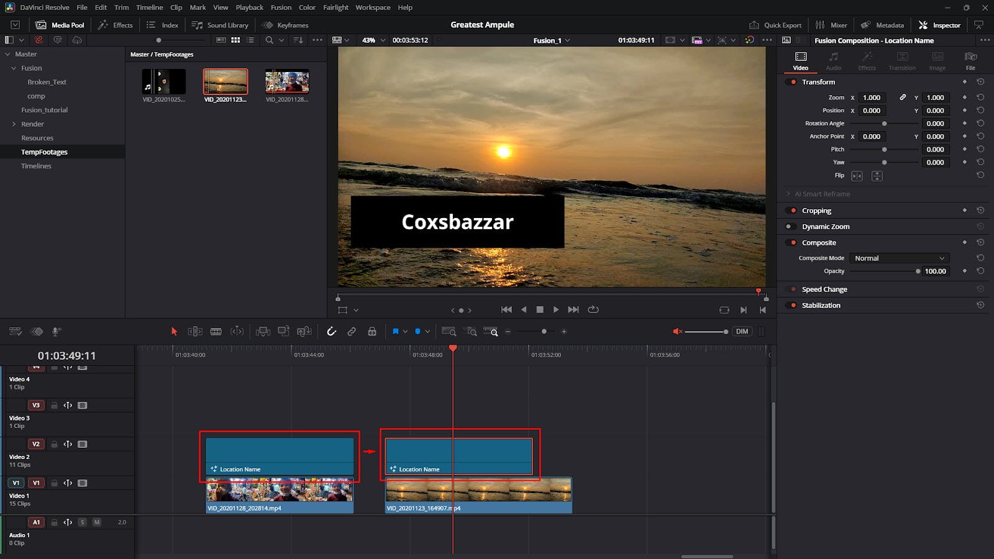Open the Composite Mode dropdown
The image size is (994, 559).
(899, 258)
